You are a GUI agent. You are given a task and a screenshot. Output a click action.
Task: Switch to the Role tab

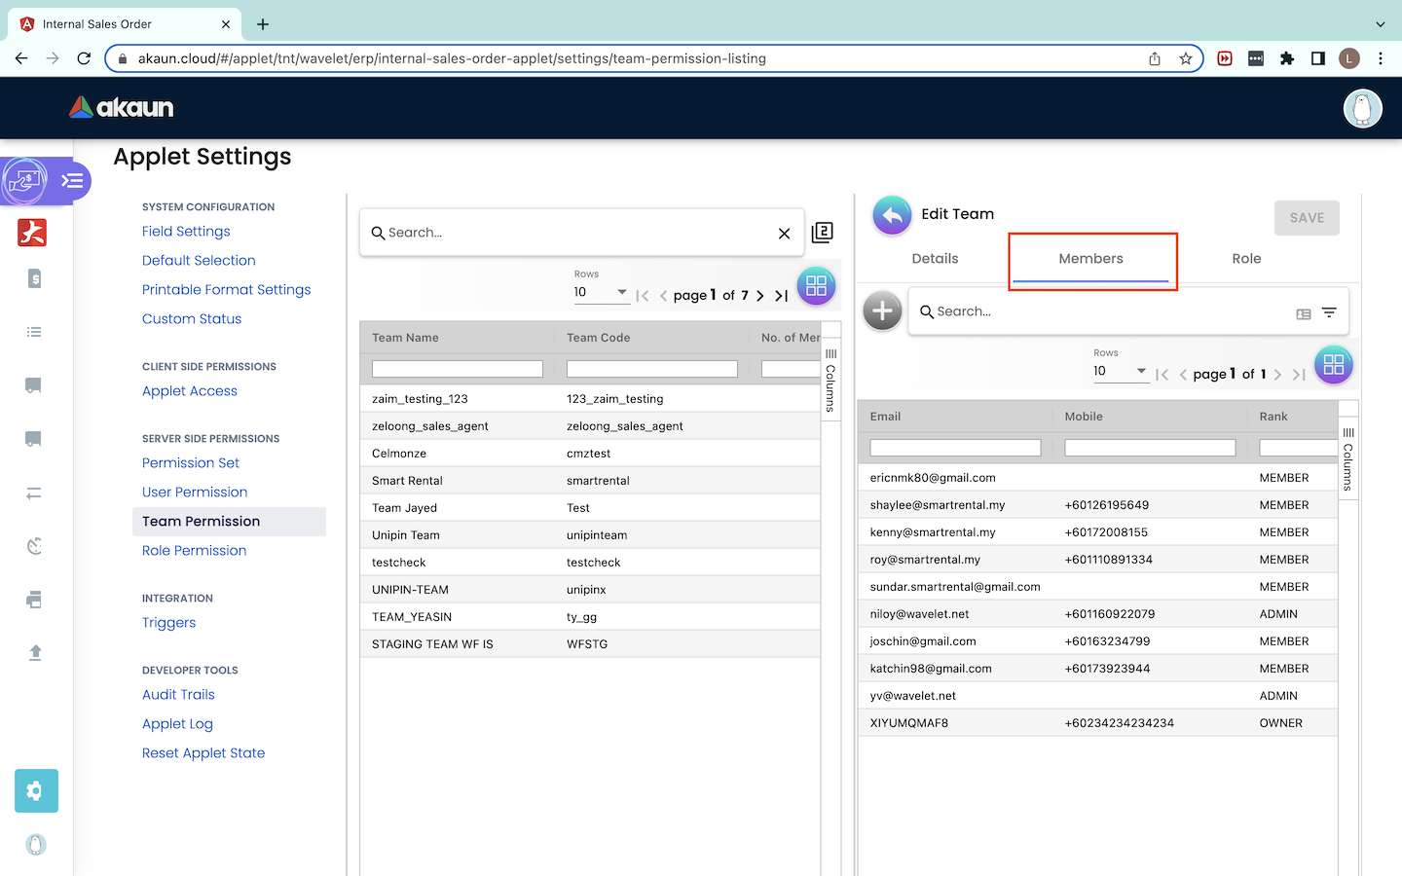1245,259
